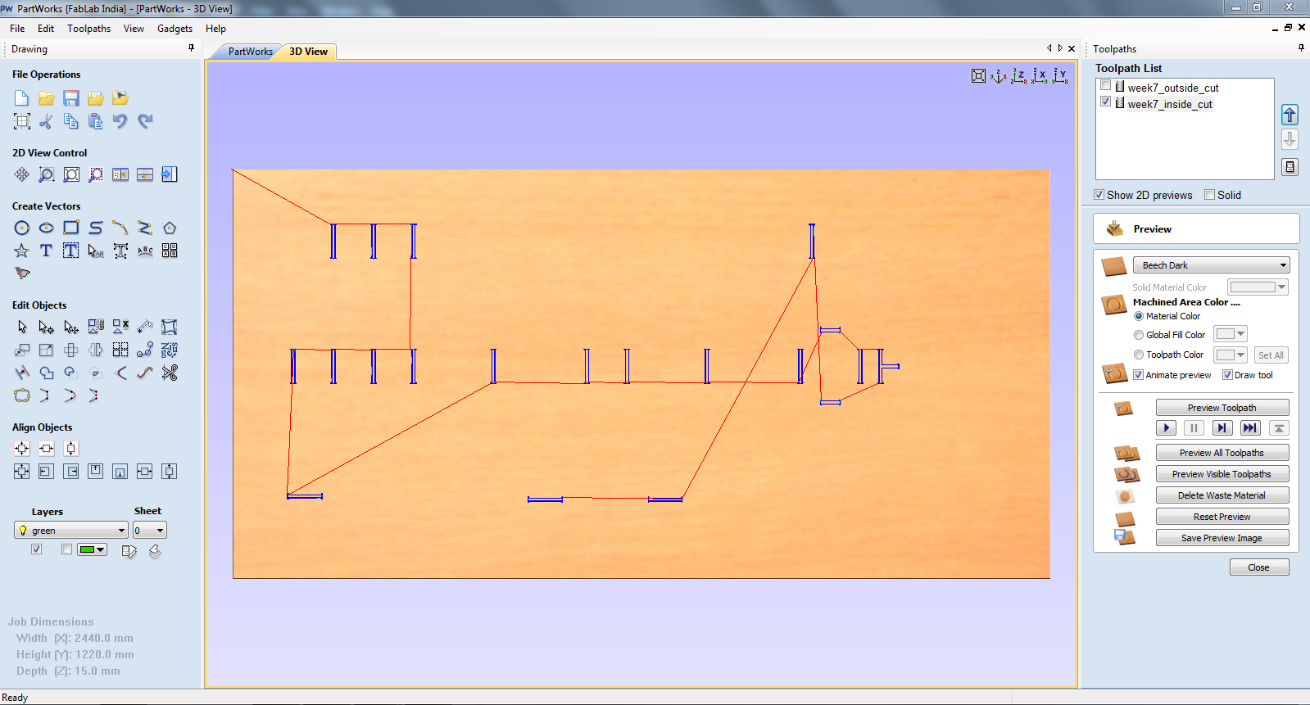Click Preview All Toolpaths button
The image size is (1310, 705).
point(1222,453)
